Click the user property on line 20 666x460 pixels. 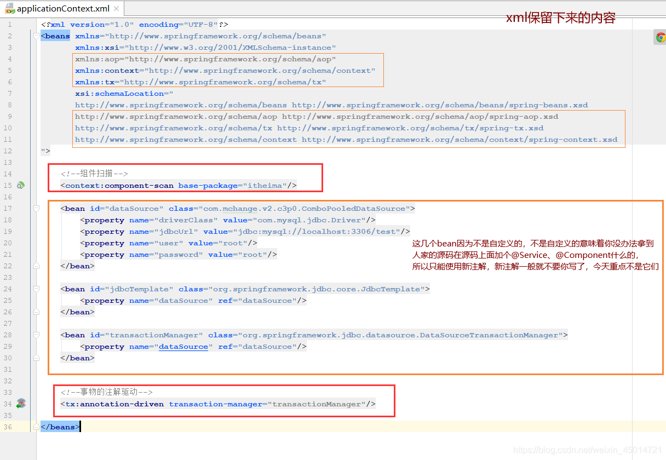[x=169, y=243]
